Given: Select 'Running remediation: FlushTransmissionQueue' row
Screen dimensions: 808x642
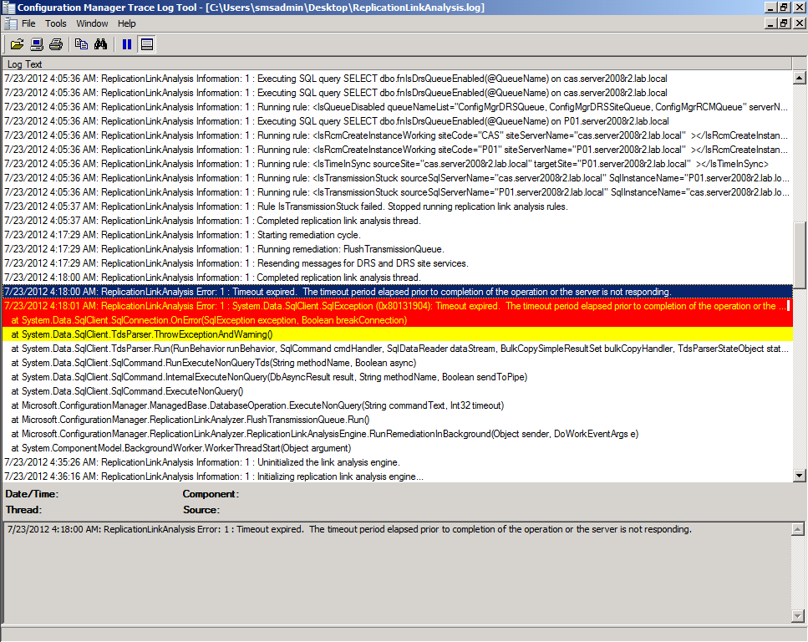Looking at the screenshot, I should click(397, 249).
